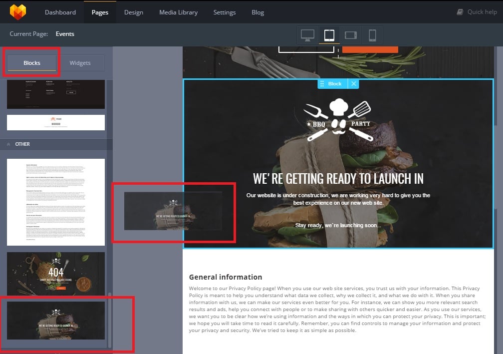Click the orange button in hero block
The height and width of the screenshot is (354, 503).
click(370, 49)
